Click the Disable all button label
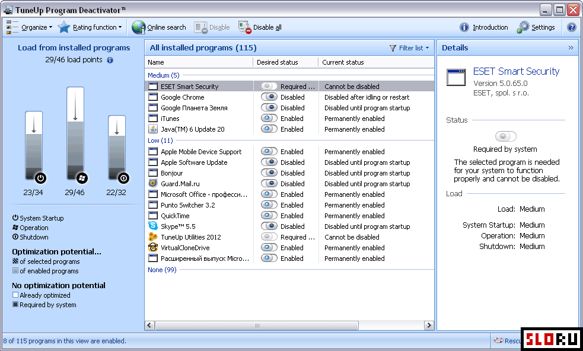Viewport: 583px width, 351px height. [267, 27]
